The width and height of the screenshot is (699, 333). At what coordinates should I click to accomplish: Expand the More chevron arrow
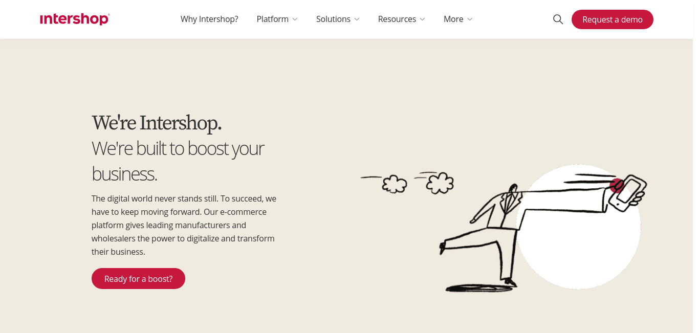tap(470, 19)
